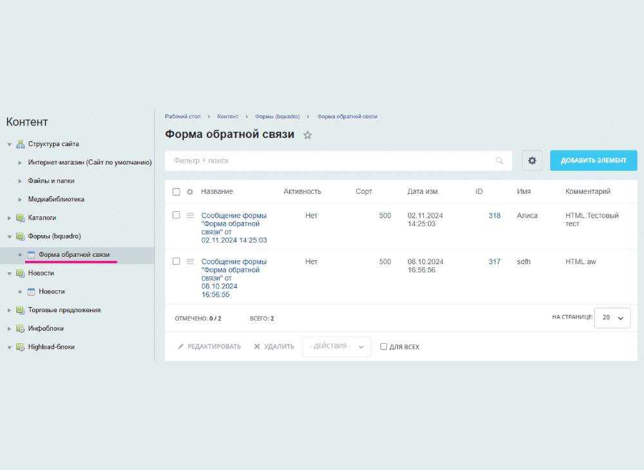Open column settings gear in table header
This screenshot has height=470, width=644.
(190, 192)
